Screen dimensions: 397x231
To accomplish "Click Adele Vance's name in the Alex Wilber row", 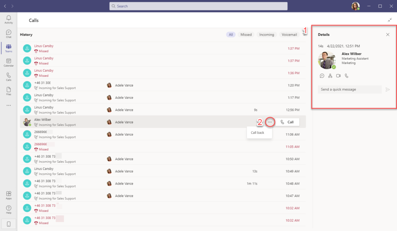I will (124, 122).
